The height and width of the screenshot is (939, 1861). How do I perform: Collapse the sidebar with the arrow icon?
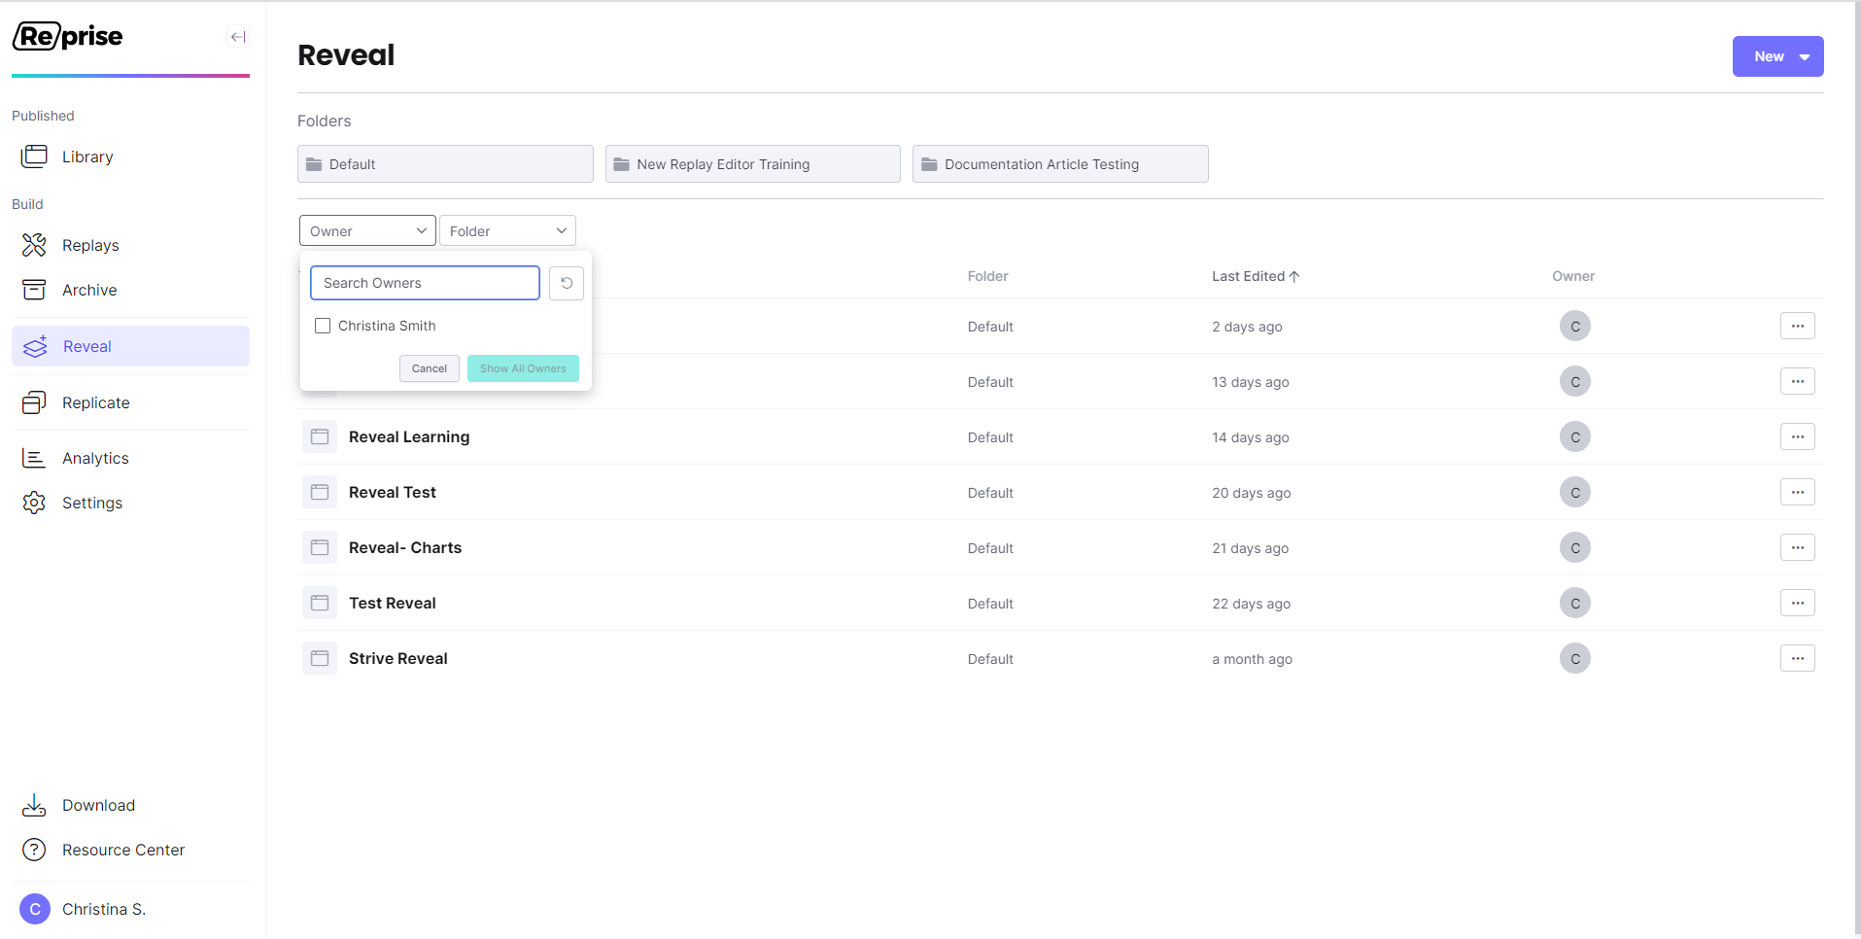pyautogui.click(x=238, y=37)
